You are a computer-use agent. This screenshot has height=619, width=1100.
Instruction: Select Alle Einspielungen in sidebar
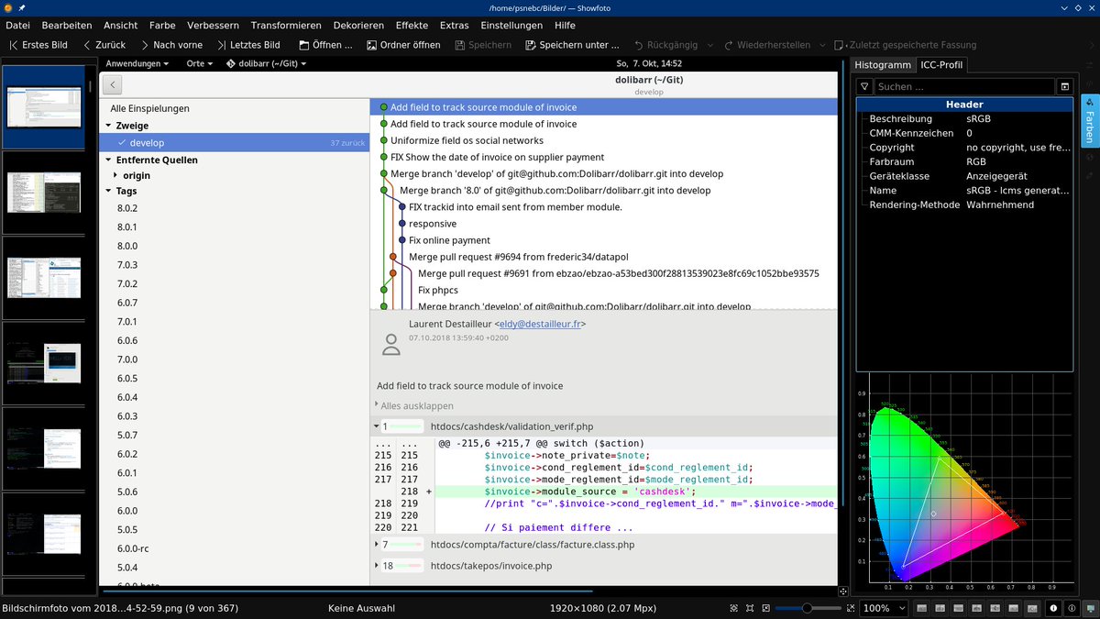click(x=149, y=108)
